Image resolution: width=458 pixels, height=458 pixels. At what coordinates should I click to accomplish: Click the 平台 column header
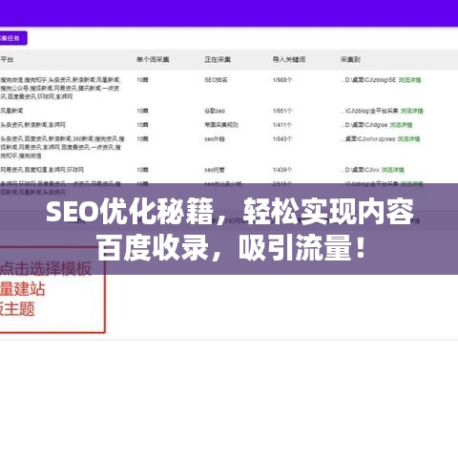click(x=7, y=59)
